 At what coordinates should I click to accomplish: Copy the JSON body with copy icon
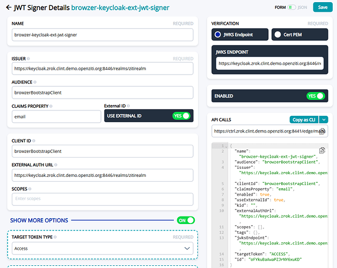[322, 150]
